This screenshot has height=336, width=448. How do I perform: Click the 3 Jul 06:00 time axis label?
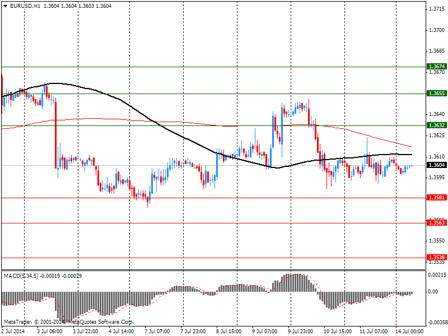pyautogui.click(x=49, y=332)
